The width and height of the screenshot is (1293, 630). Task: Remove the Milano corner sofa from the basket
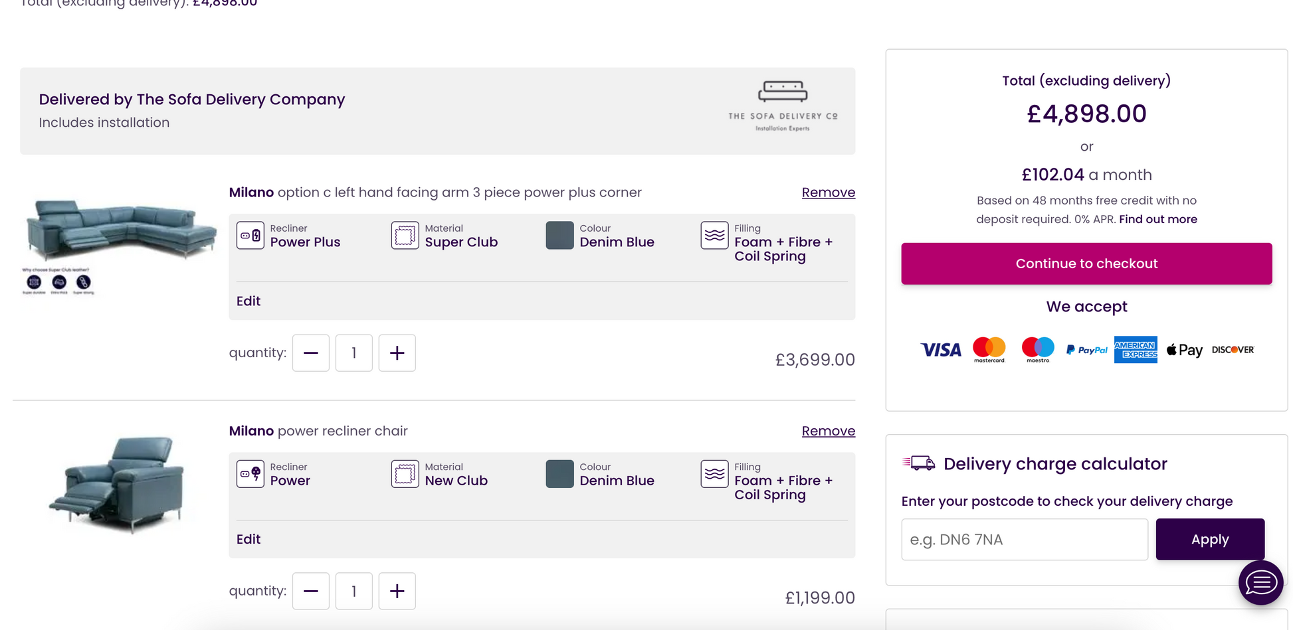point(828,193)
